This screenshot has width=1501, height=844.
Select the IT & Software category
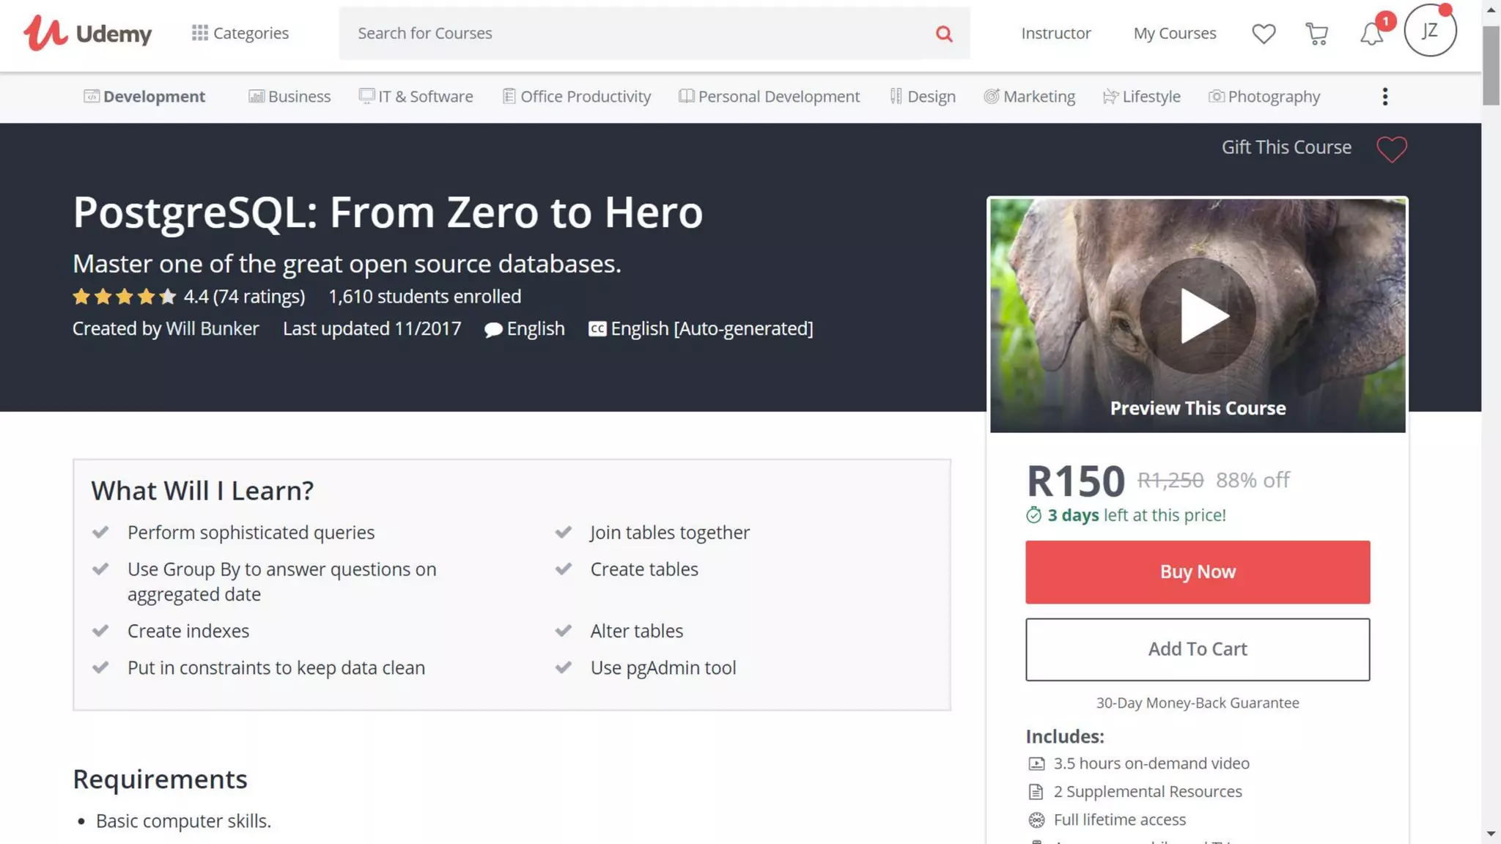coord(416,97)
